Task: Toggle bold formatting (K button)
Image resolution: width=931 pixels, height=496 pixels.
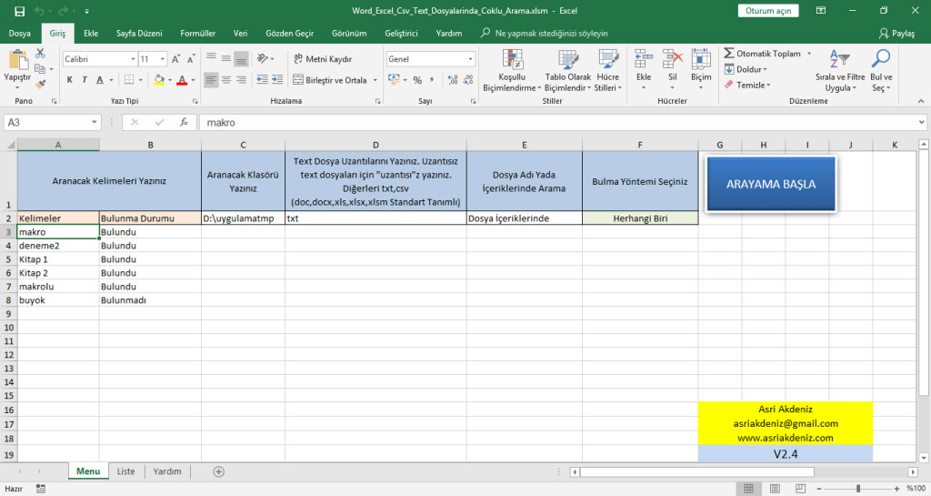Action: [70, 80]
